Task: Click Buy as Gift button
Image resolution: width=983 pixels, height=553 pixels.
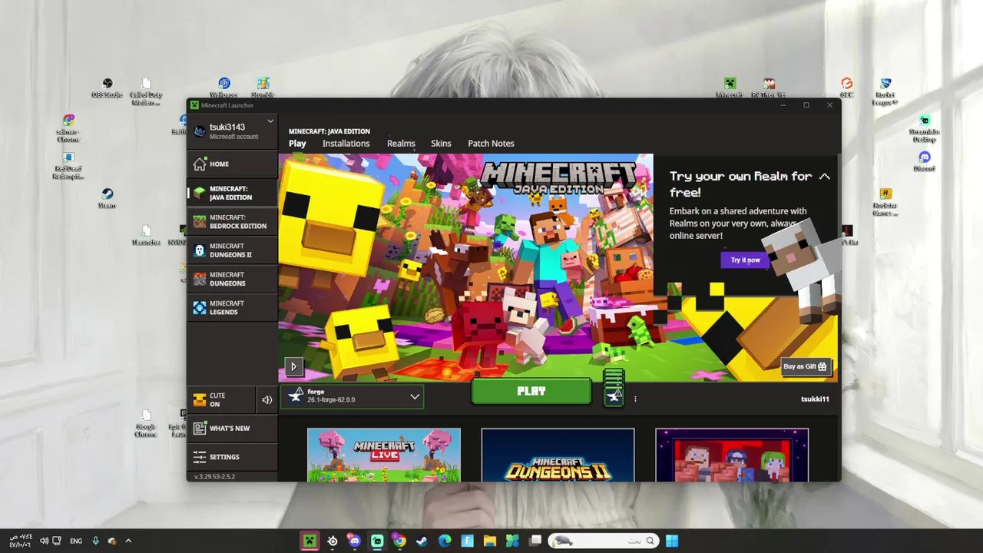Action: [806, 366]
